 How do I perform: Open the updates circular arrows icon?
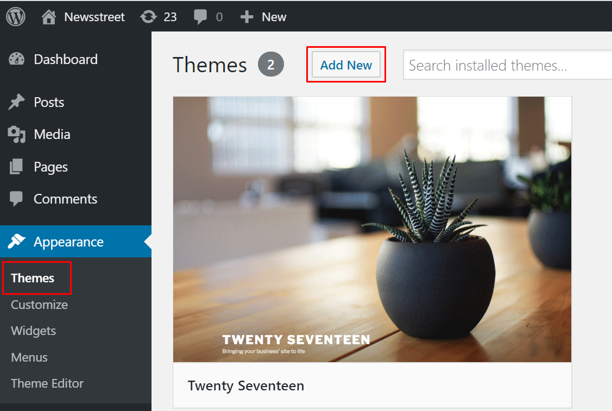(x=148, y=17)
